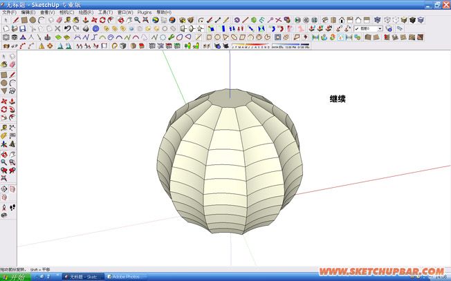Print the model using the printer icon
This screenshot has height=281, width=451.
tap(86, 28)
